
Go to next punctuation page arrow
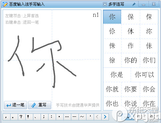coord(105,117)
